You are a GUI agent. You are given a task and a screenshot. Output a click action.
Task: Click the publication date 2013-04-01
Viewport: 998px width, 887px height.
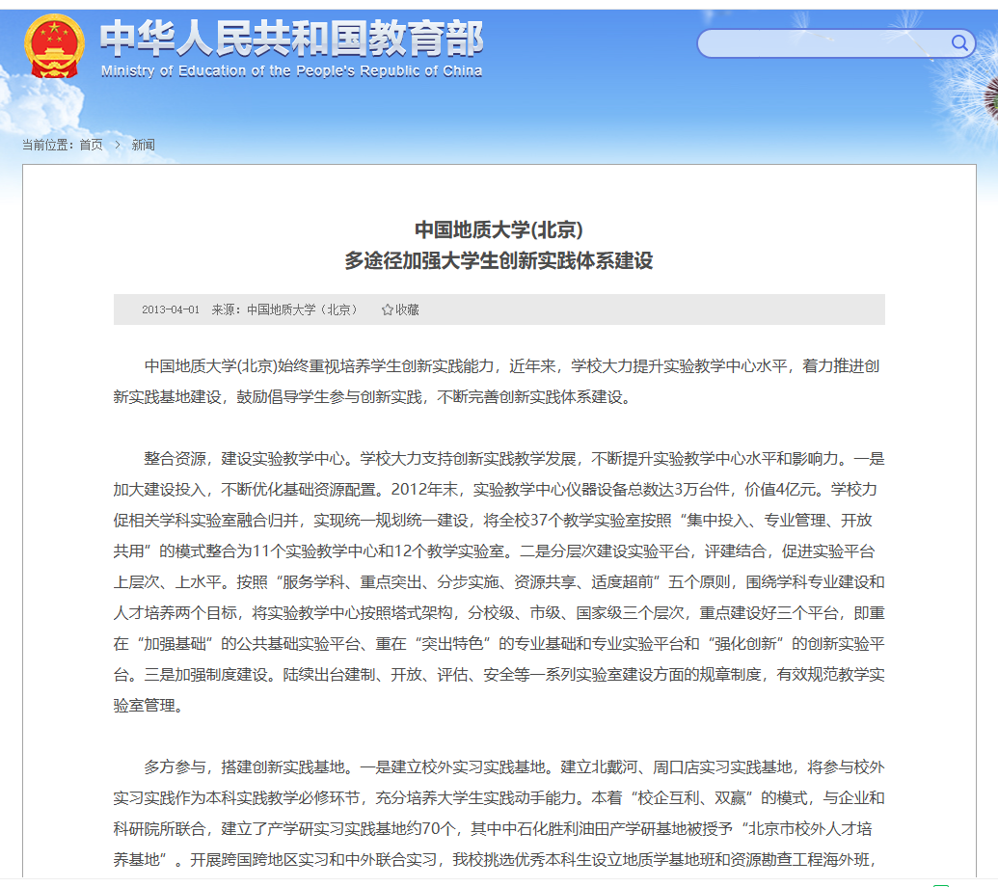(x=171, y=309)
